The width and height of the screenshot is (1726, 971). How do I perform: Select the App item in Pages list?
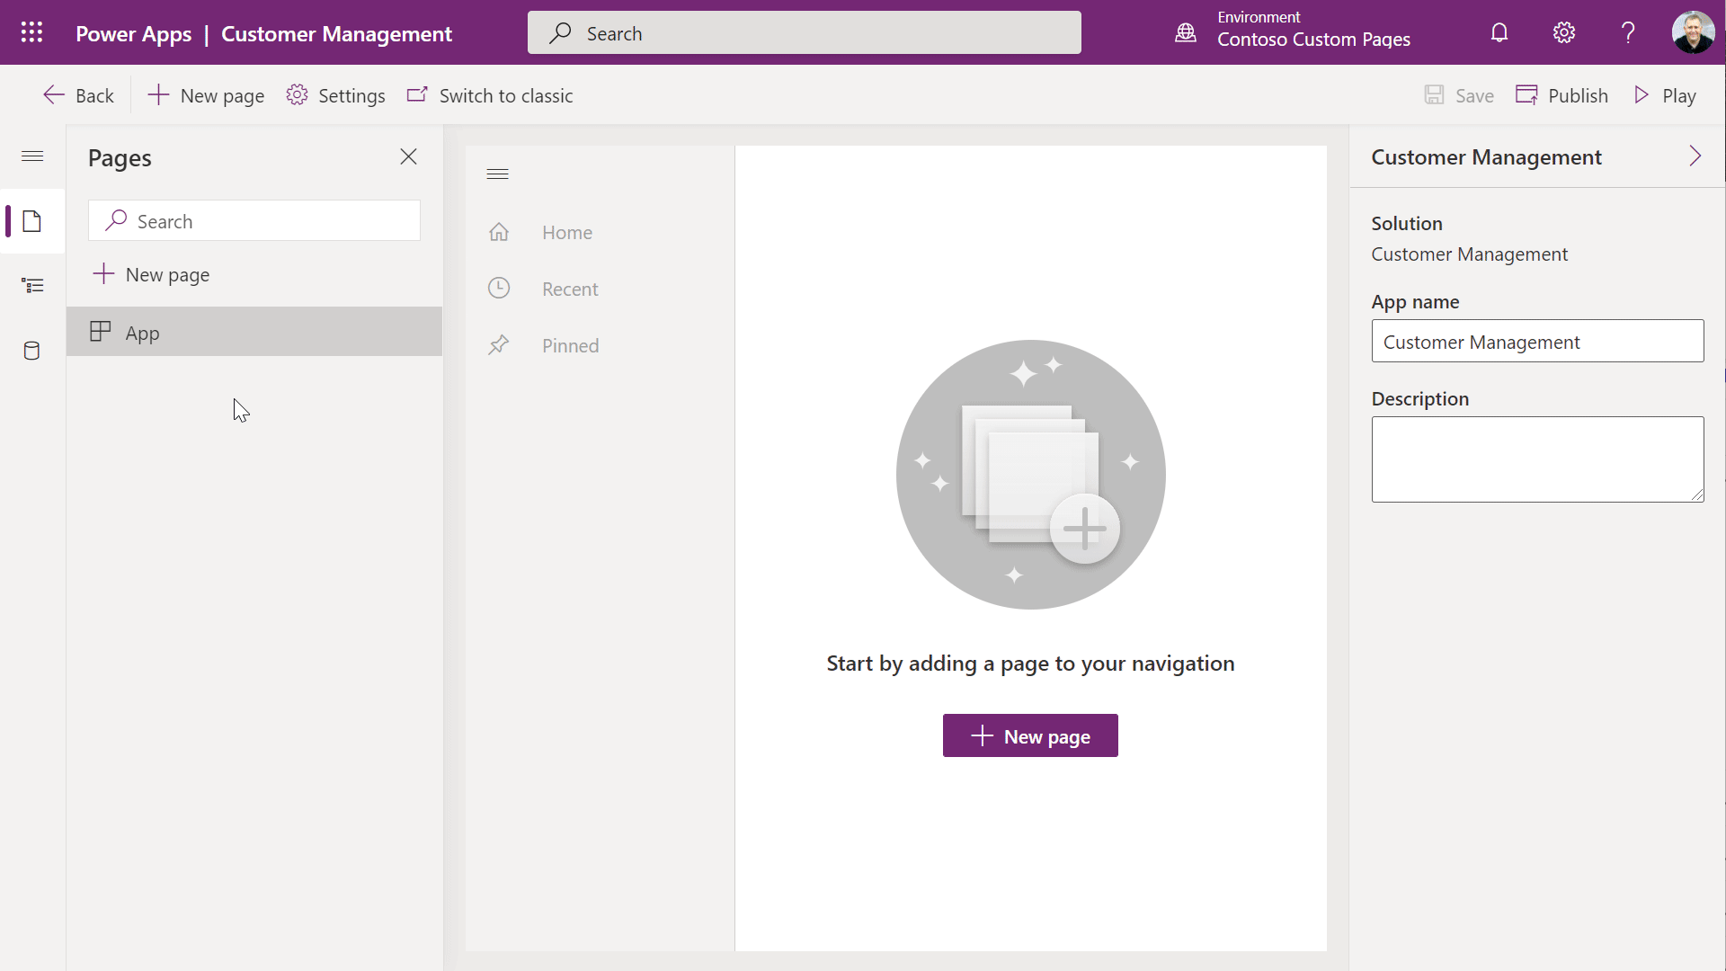(142, 332)
